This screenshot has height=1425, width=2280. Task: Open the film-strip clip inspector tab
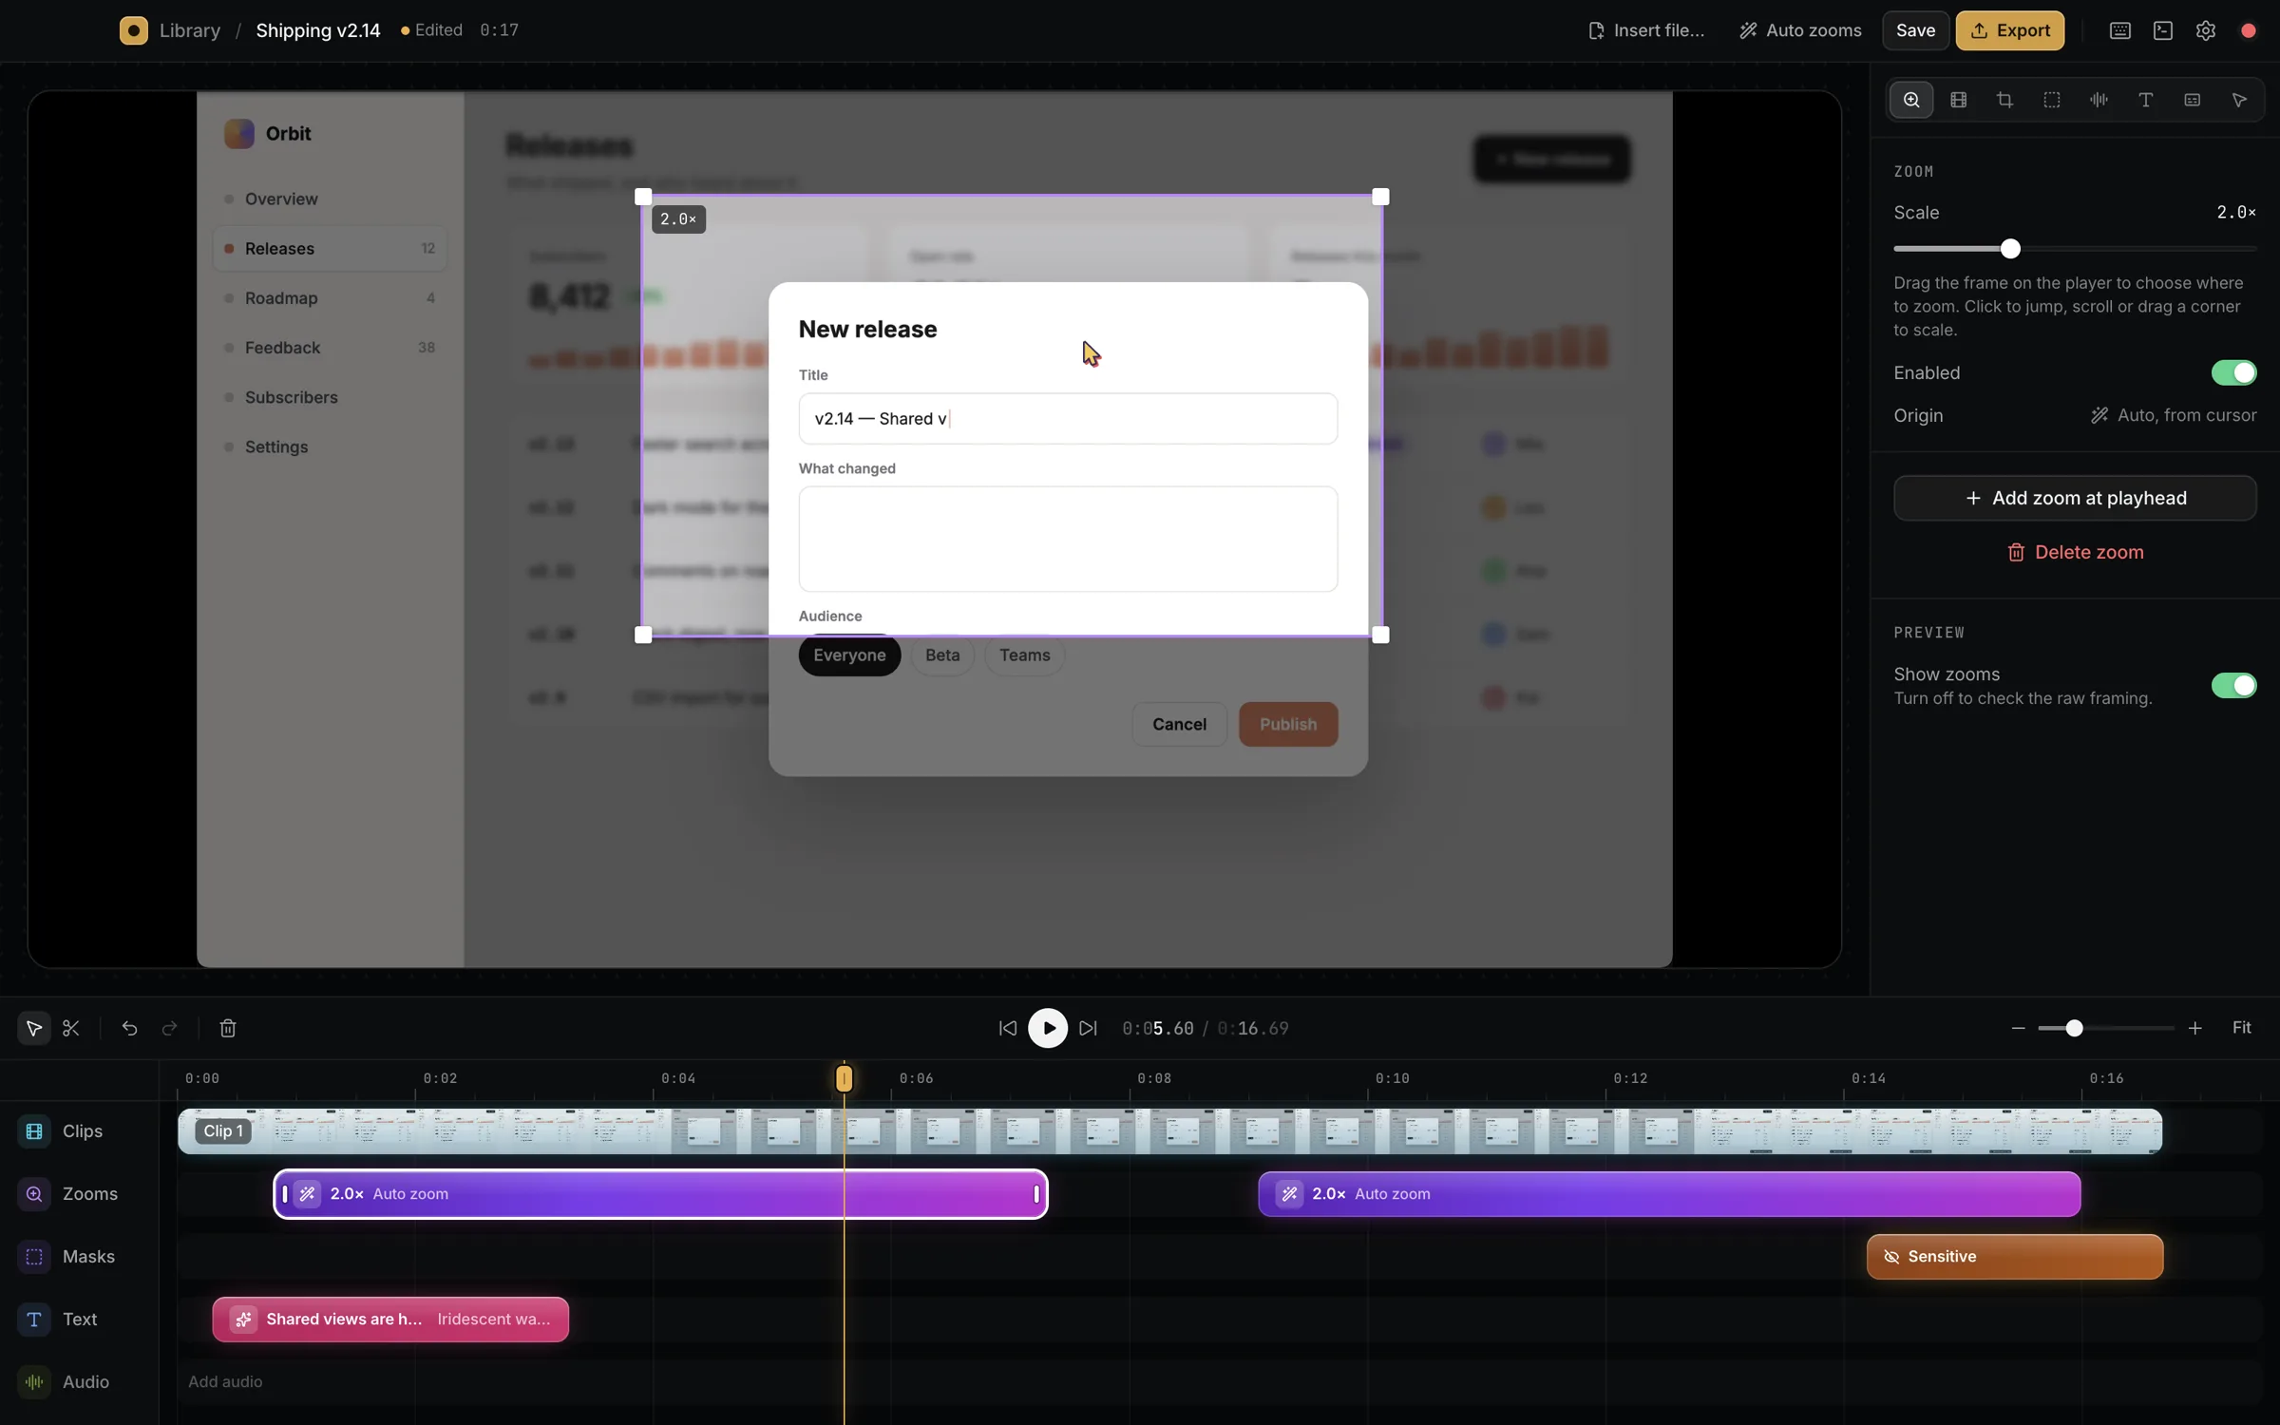(x=1958, y=100)
